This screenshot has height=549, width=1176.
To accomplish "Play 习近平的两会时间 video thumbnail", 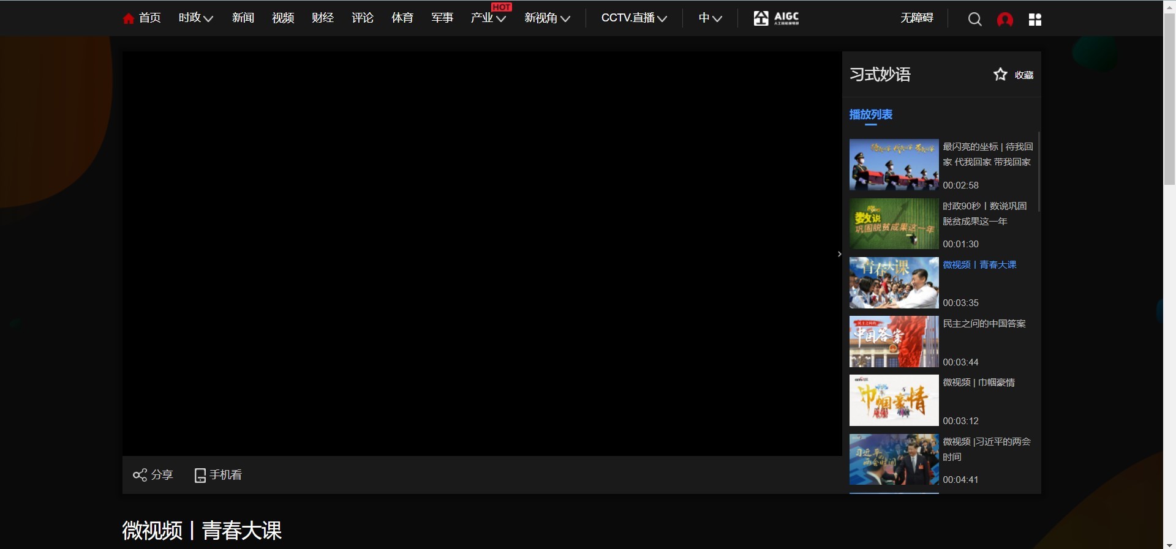I will click(x=894, y=460).
